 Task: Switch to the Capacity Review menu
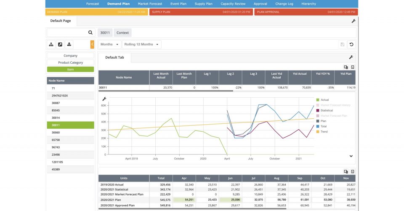click(x=233, y=4)
